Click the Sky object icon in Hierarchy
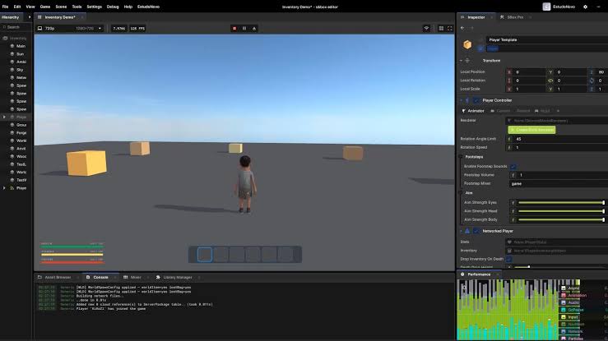Viewport: 608px width, 341px height. 12,70
